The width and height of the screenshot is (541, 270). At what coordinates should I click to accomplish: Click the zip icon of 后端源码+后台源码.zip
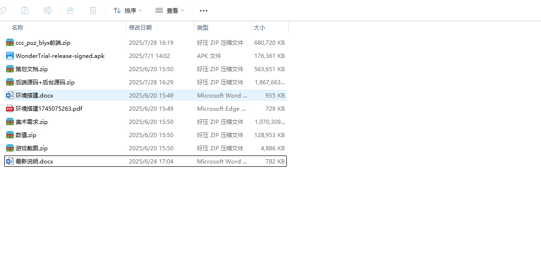point(10,82)
